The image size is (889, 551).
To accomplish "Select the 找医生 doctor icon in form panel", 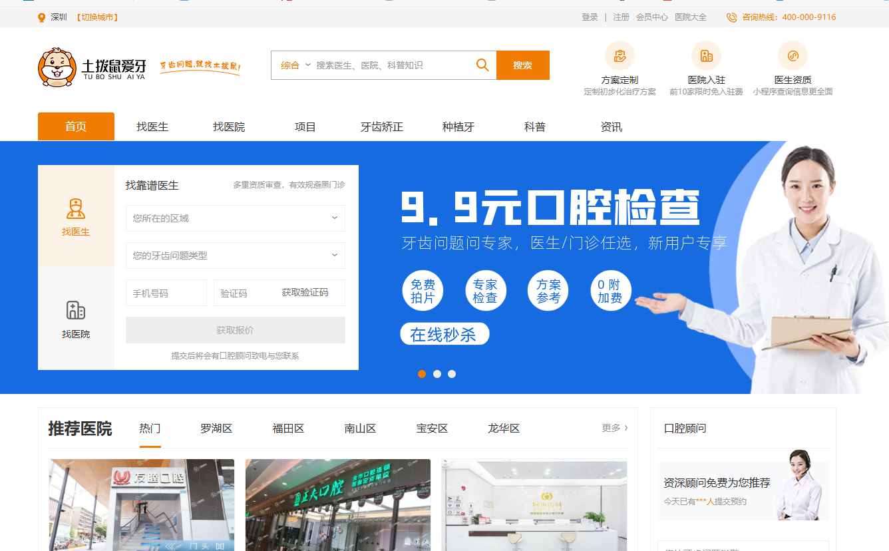I will pos(76,209).
